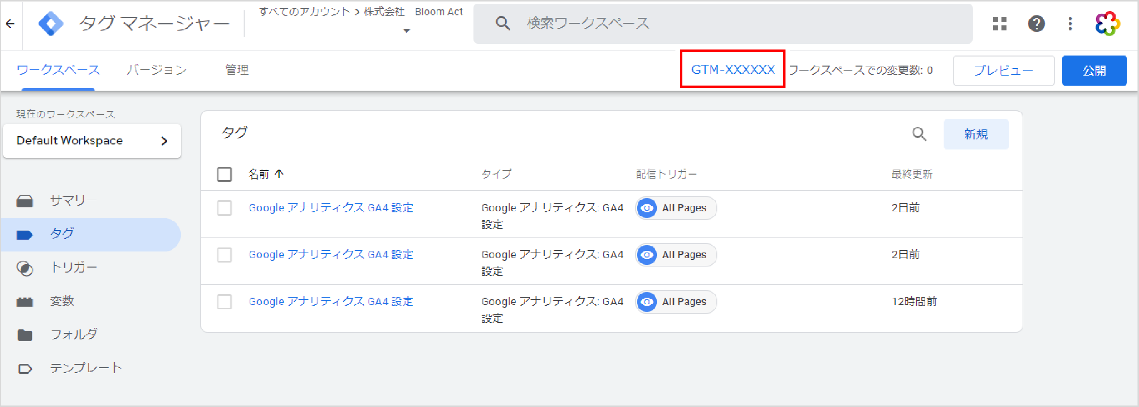Viewport: 1139px width, 407px height.
Task: Open トリガー in the sidebar
Action: pyautogui.click(x=73, y=267)
